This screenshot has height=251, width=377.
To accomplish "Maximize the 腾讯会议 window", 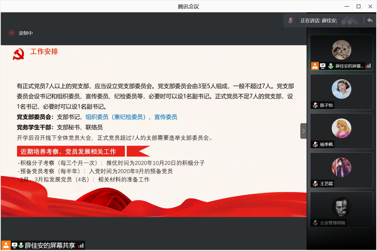I will pyautogui.click(x=359, y=6).
